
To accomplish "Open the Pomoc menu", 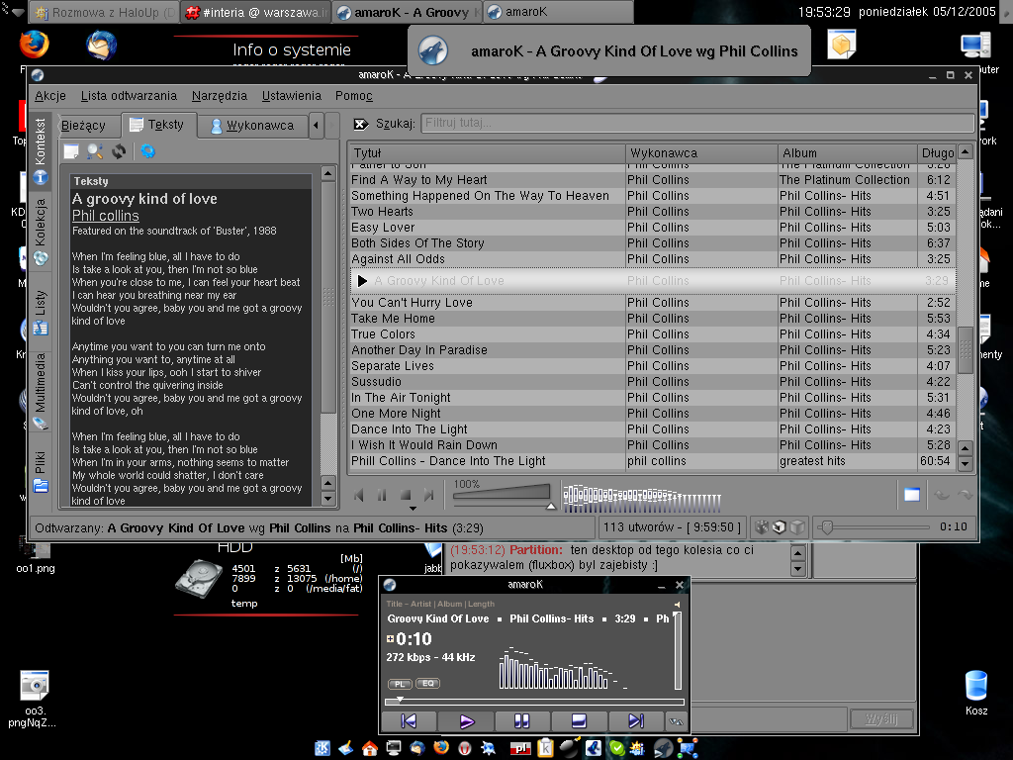I will click(x=353, y=96).
